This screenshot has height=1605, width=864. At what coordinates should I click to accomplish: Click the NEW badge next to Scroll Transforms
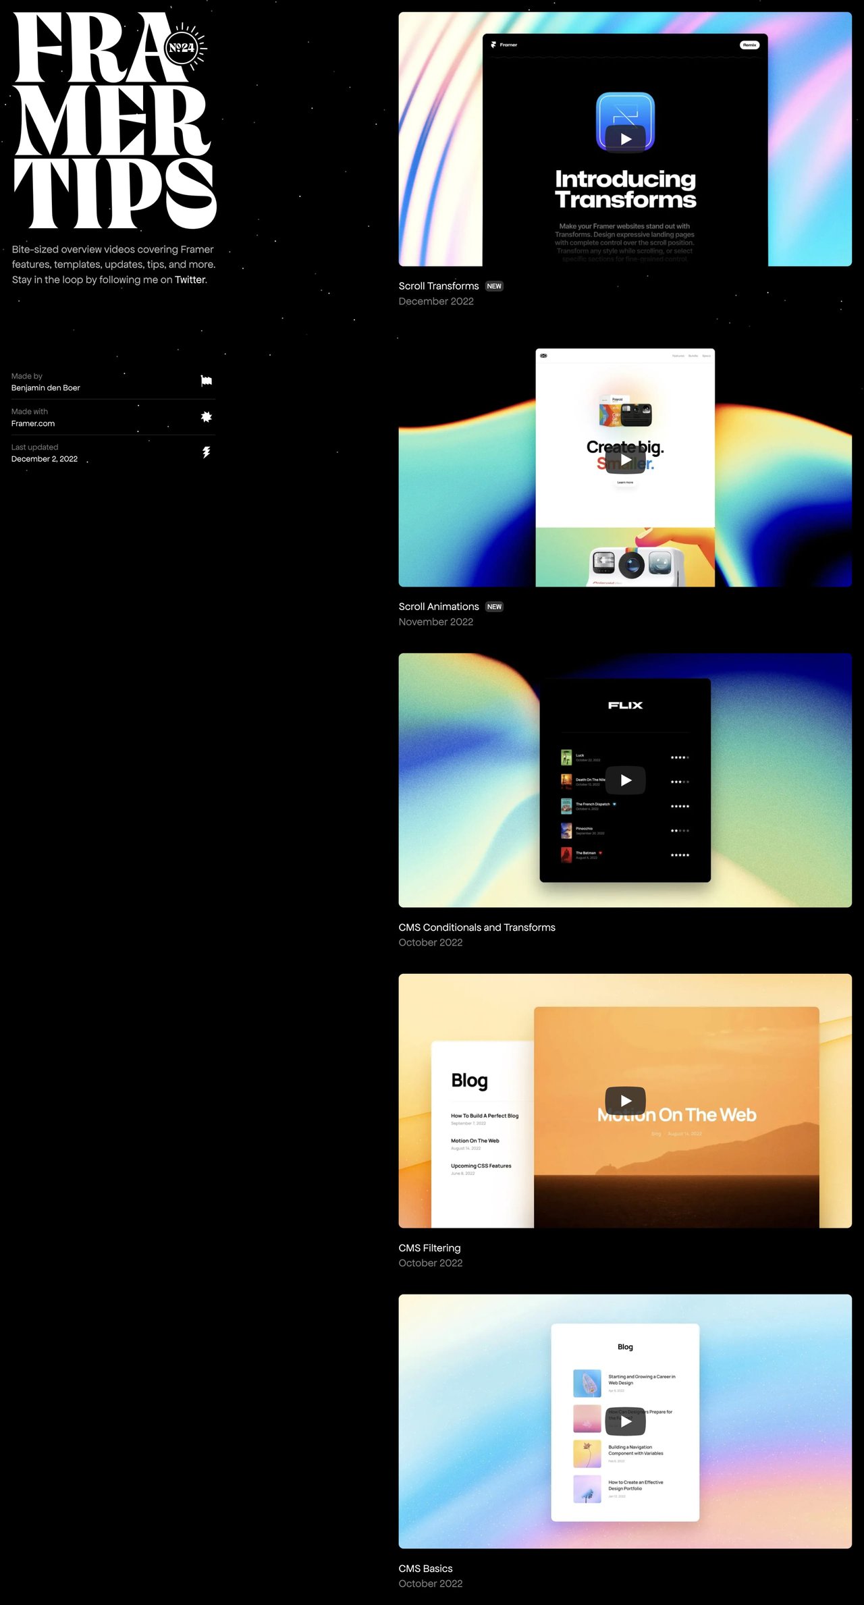[x=494, y=286]
